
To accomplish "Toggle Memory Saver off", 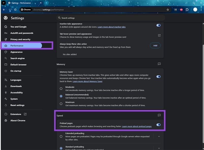I will (x=158, y=76).
